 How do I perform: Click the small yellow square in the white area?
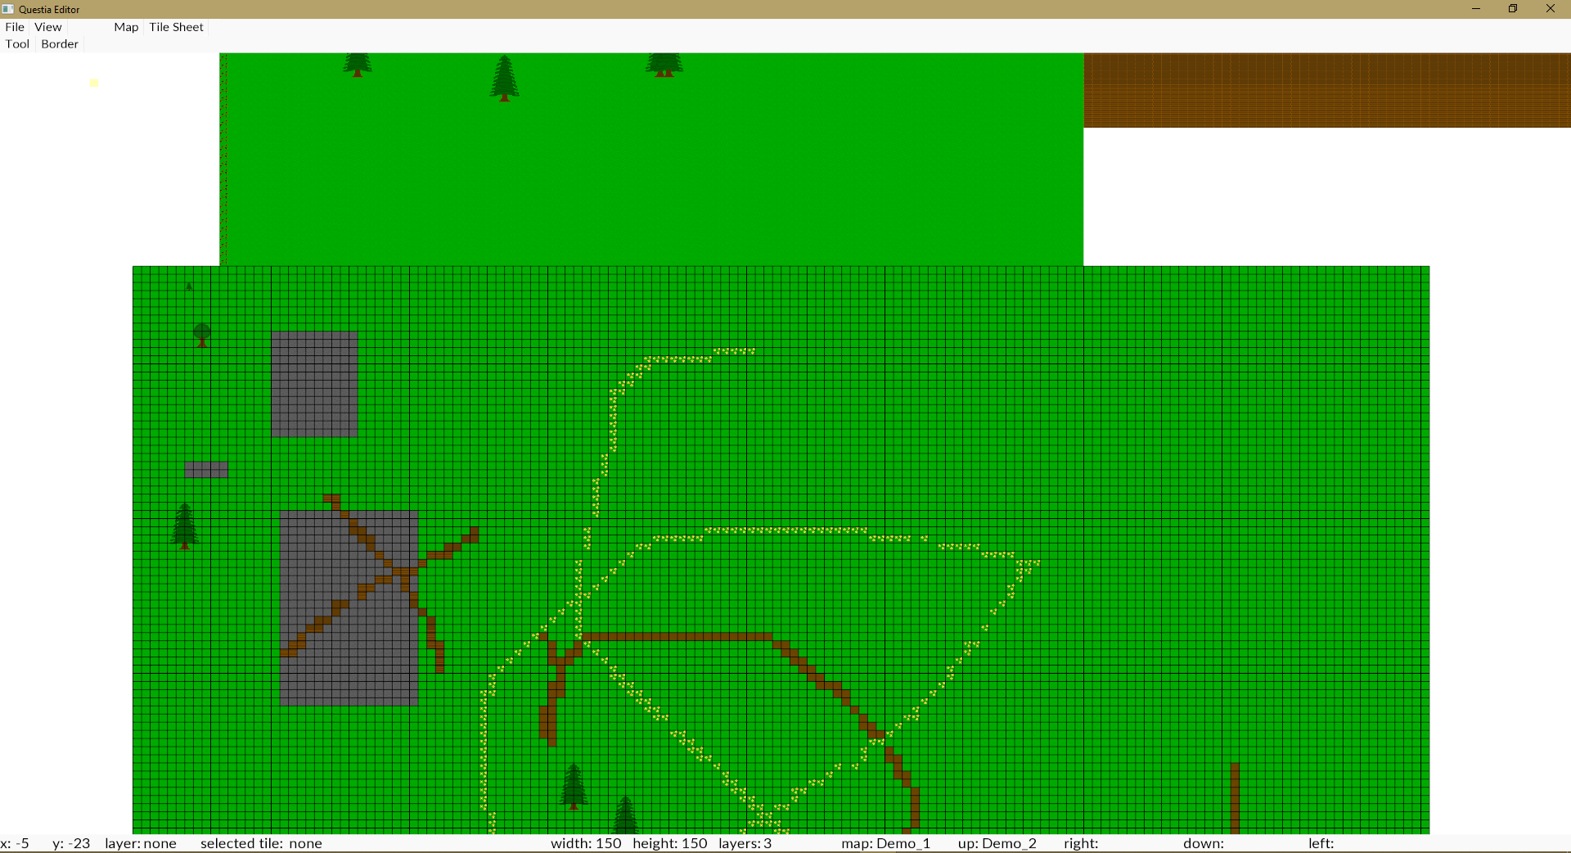point(94,83)
